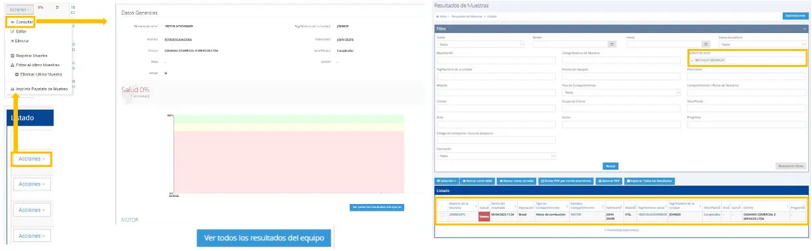812x251 pixels.
Task: Open the second Acciones dropdown in Listado
Action: 32,184
